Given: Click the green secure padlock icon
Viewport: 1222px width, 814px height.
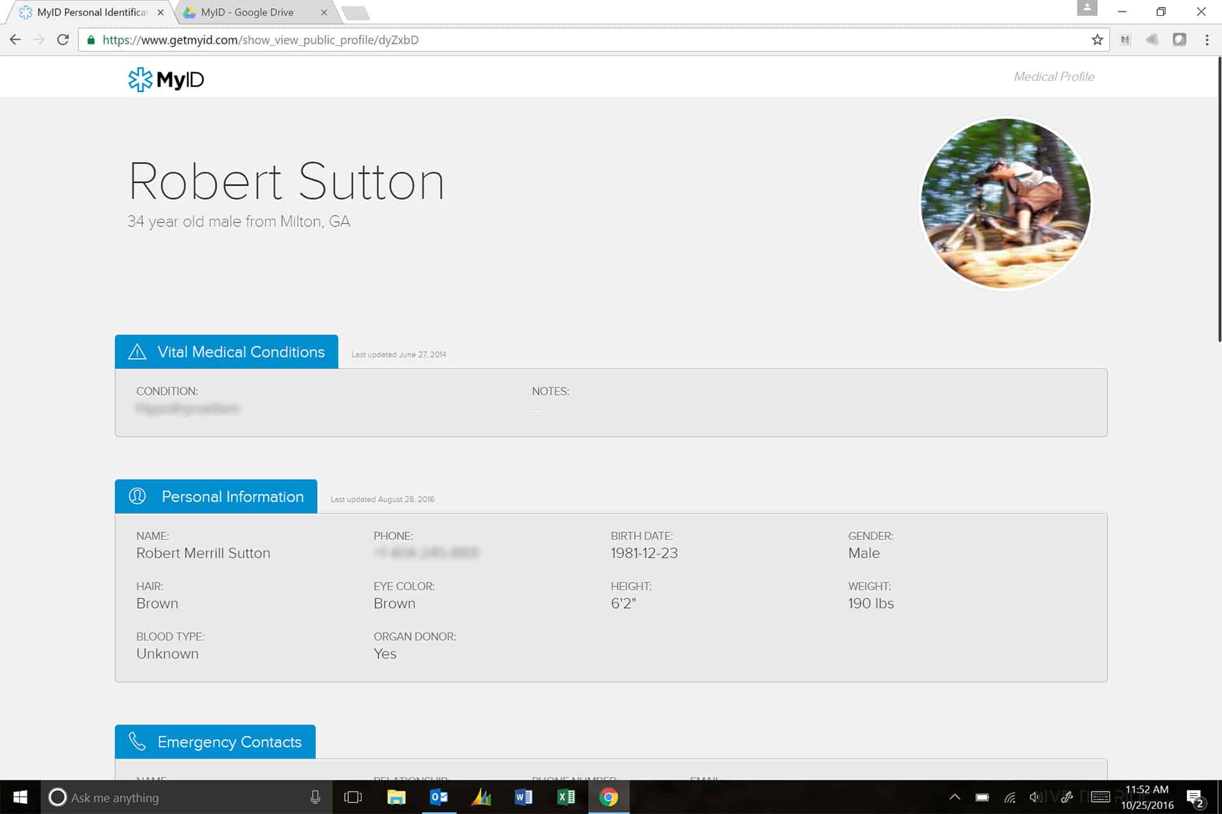Looking at the screenshot, I should tap(91, 39).
